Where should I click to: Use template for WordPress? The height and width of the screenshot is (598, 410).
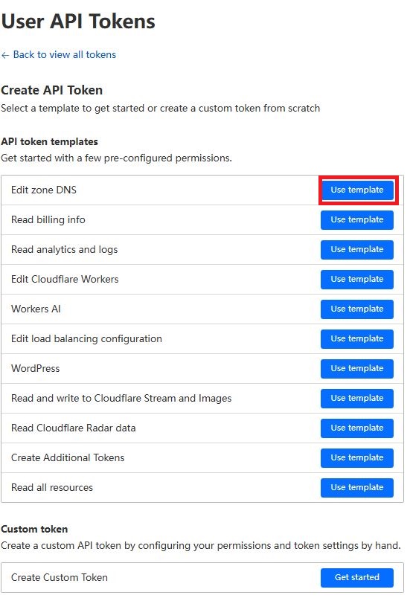[356, 368]
